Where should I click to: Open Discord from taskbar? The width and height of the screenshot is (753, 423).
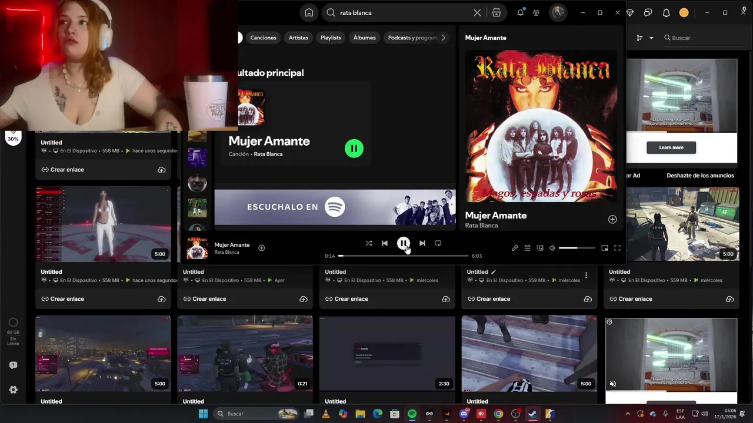pyautogui.click(x=464, y=414)
